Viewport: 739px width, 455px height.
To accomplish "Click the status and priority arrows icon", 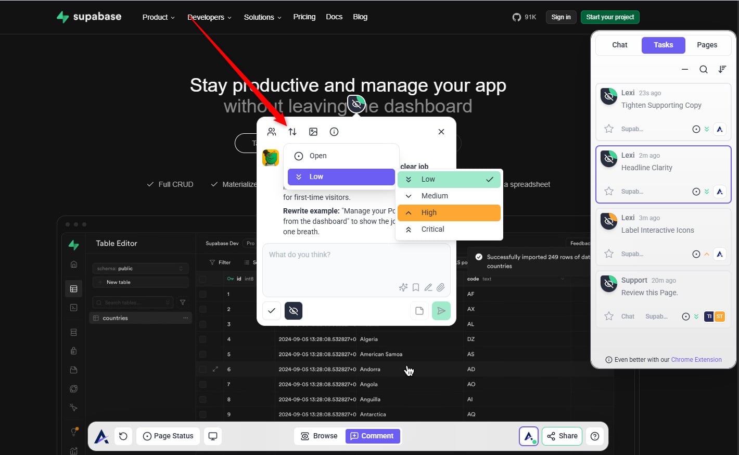I will (292, 132).
